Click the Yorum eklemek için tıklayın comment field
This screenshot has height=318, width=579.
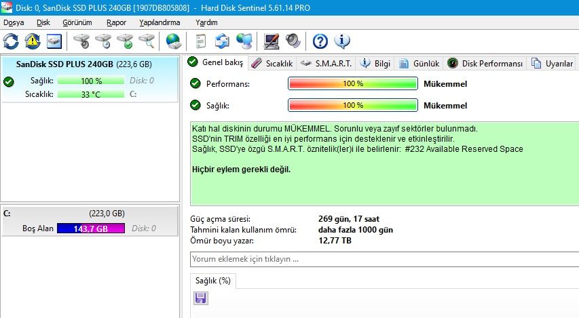[x=384, y=259]
